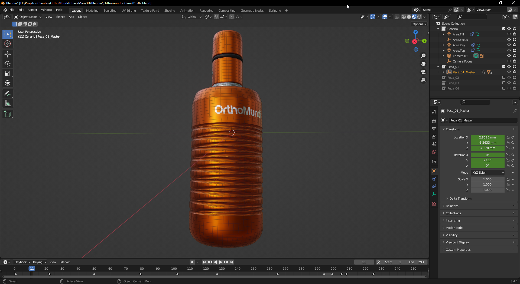This screenshot has height=284, width=520.
Task: Expand Peca_01_Master in outliner
Action: coord(444,72)
